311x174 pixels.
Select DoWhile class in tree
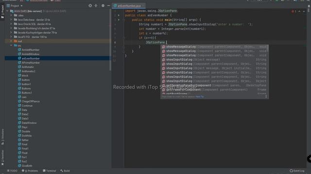(27, 136)
